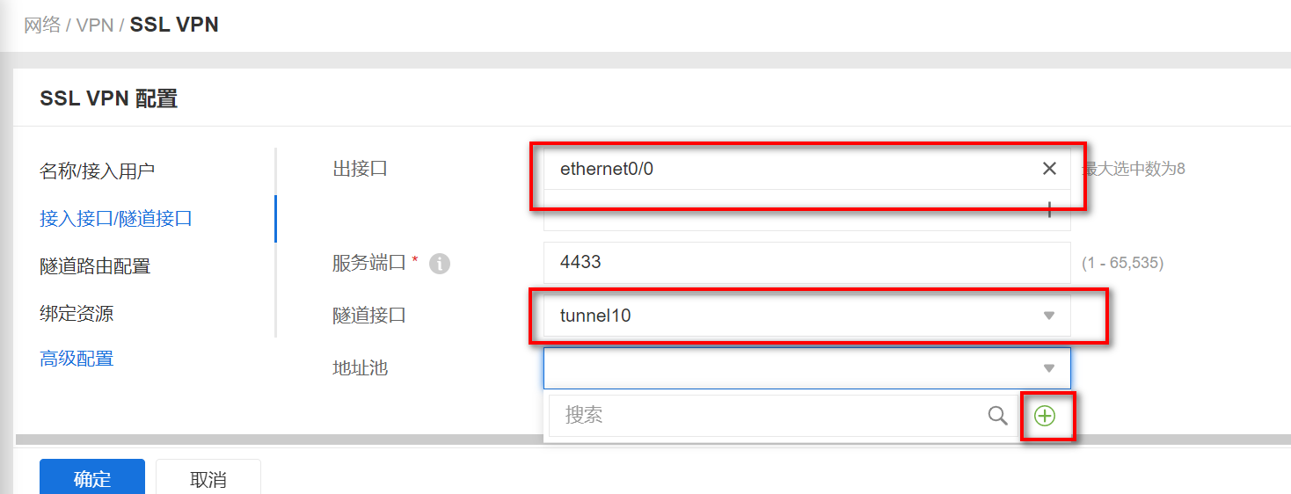Click the SSL VPN breadcrumb title
Viewport: 1291px width, 494px height.
pyautogui.click(x=174, y=25)
